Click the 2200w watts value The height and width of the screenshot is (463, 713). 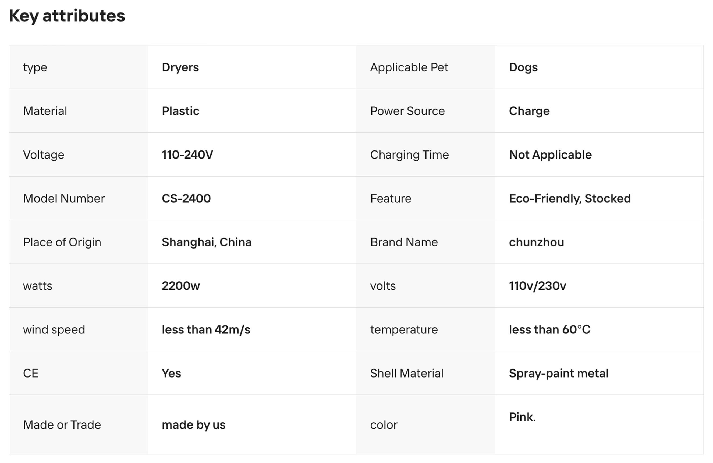tap(181, 286)
